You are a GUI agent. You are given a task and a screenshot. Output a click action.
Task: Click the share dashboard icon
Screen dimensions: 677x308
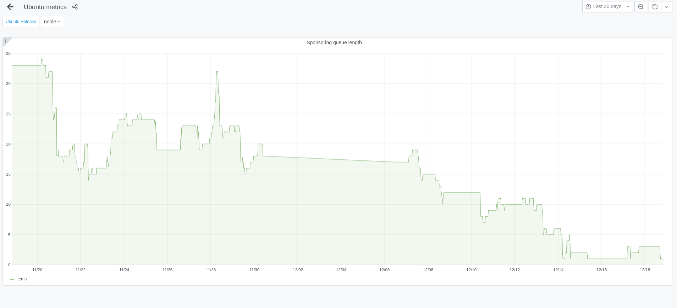click(x=75, y=7)
